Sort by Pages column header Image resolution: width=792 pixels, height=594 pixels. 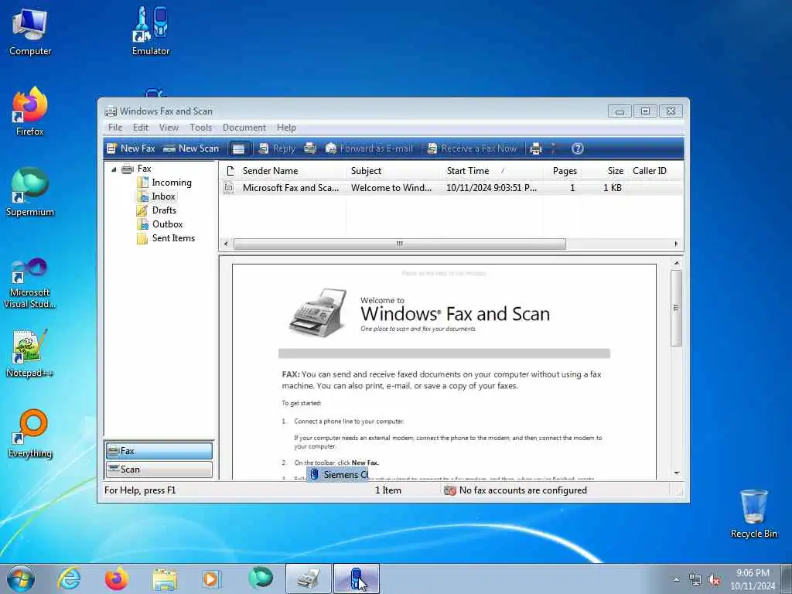562,171
